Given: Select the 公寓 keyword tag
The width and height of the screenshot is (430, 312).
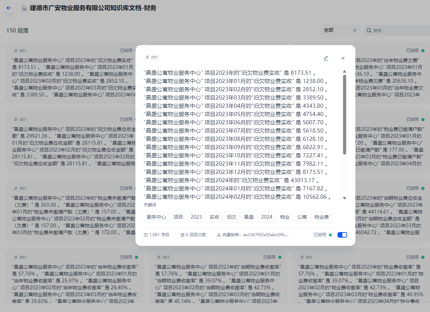Looking at the screenshot, I should [x=302, y=217].
